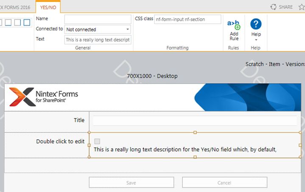The height and width of the screenshot is (192, 305).
Task: Click the '700X1000 - Desktop' layout label
Action: tap(152, 76)
